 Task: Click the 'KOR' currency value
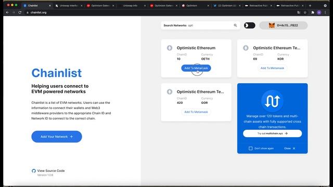(280, 59)
